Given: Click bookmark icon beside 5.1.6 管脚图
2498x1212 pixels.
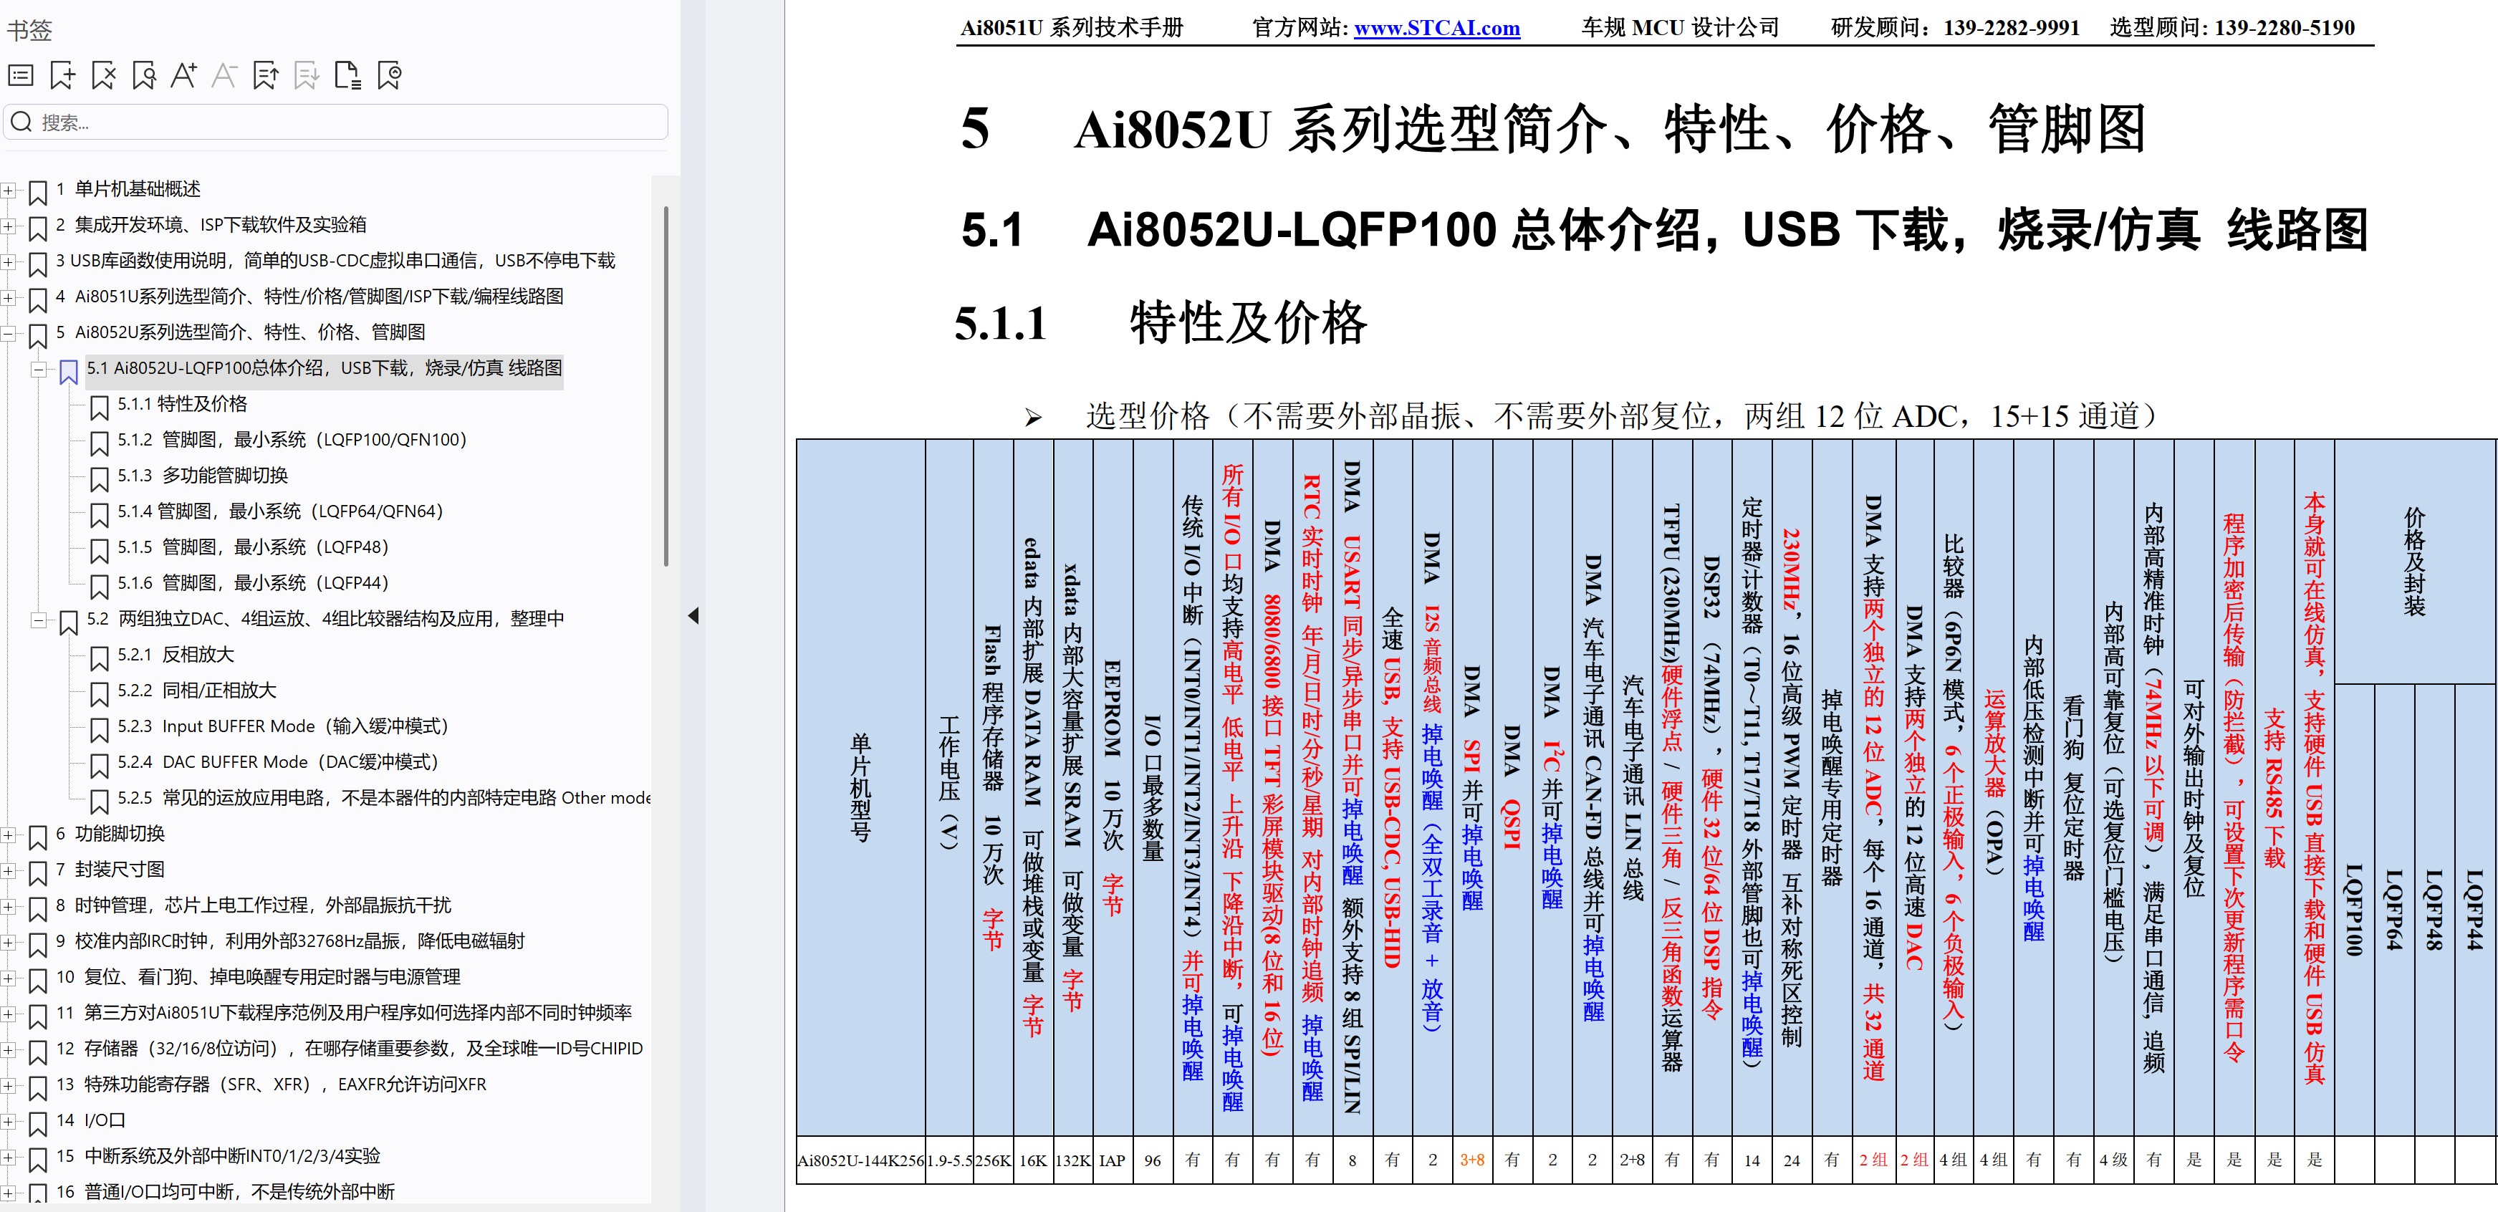Looking at the screenshot, I should pyautogui.click(x=99, y=587).
